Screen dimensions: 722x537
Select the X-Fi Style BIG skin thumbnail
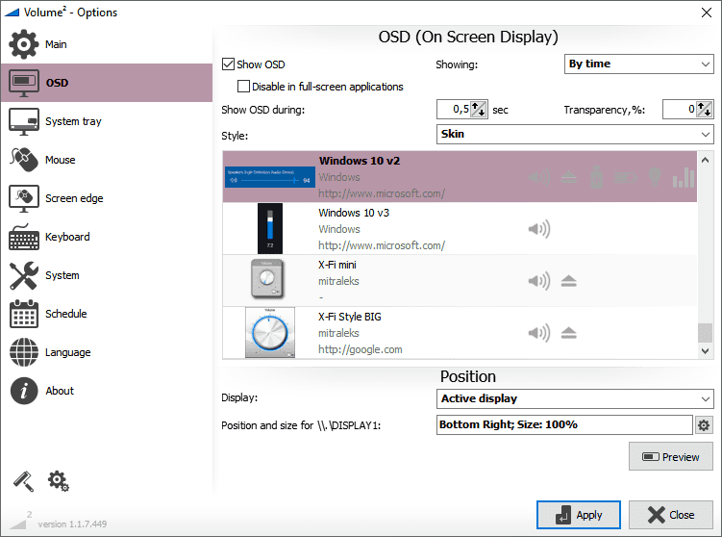pyautogui.click(x=270, y=333)
